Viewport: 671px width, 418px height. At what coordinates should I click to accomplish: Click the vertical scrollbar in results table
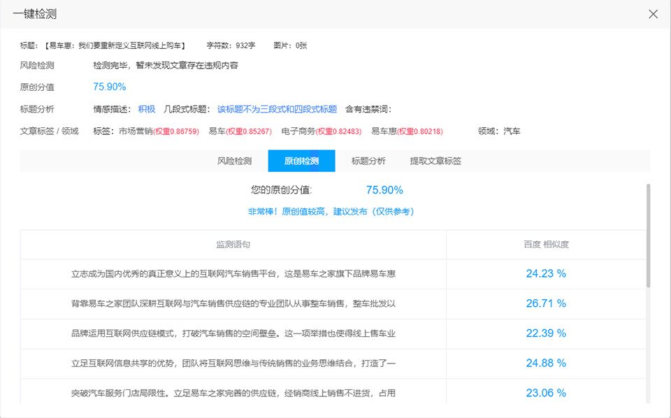pos(648,236)
